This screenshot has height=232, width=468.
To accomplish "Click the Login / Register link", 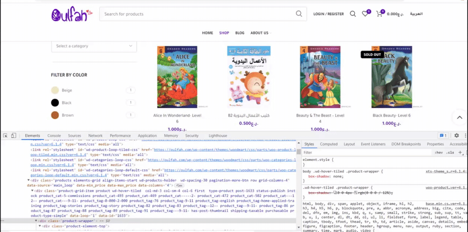I will (329, 14).
